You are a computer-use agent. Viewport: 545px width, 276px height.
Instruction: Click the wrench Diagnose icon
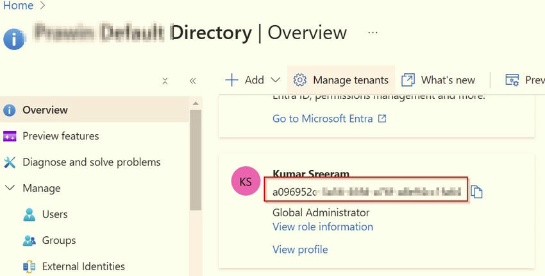[x=10, y=162]
